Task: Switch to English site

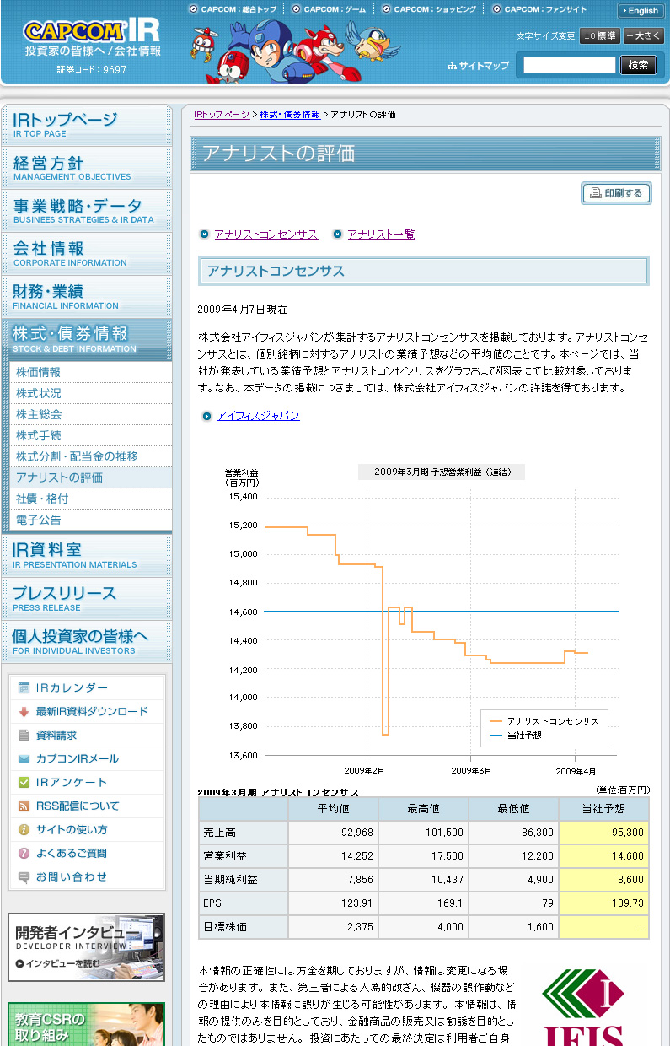Action: pos(641,10)
